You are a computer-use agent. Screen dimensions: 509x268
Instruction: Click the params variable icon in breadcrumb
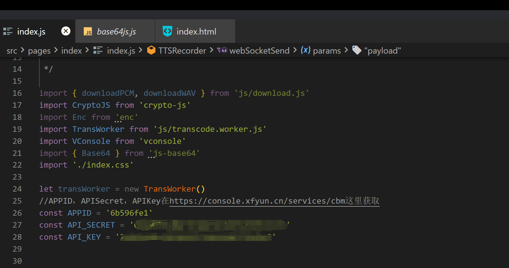305,50
